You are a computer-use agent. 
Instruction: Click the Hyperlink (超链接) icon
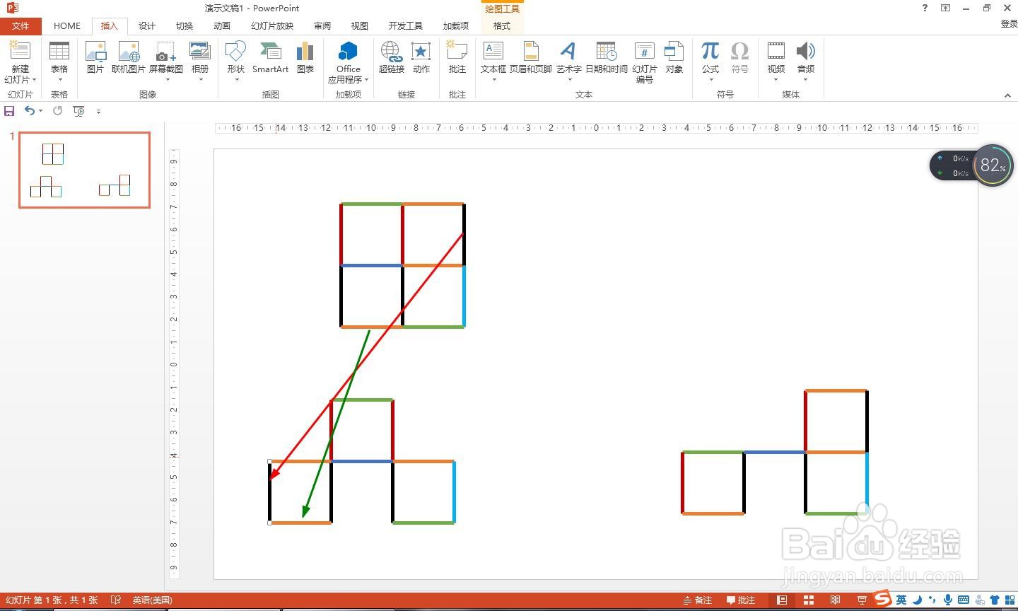(391, 51)
